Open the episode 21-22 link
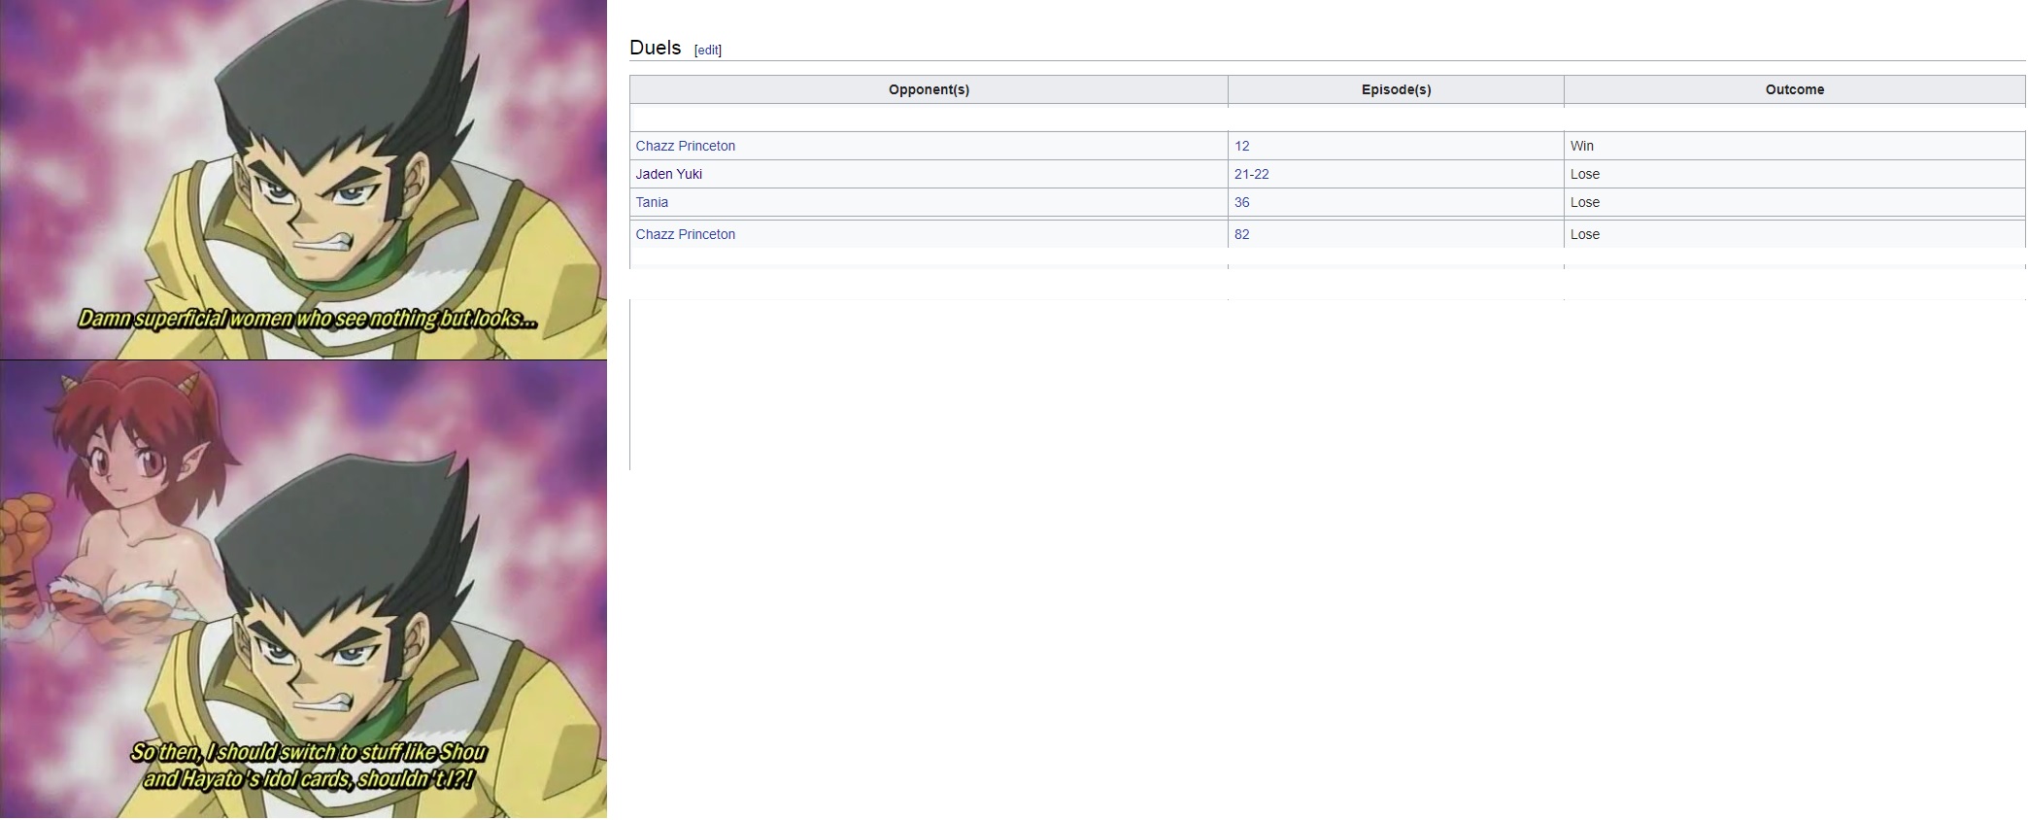This screenshot has width=2028, height=820. 1252,174
